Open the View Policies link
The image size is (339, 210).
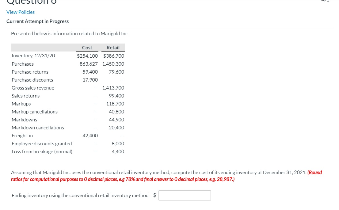click(x=21, y=12)
